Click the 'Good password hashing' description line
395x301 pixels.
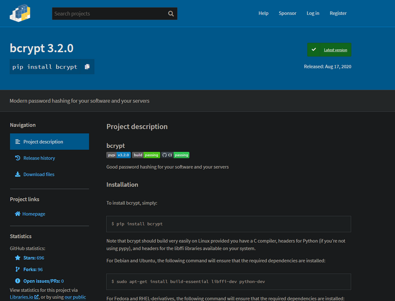pos(168,167)
